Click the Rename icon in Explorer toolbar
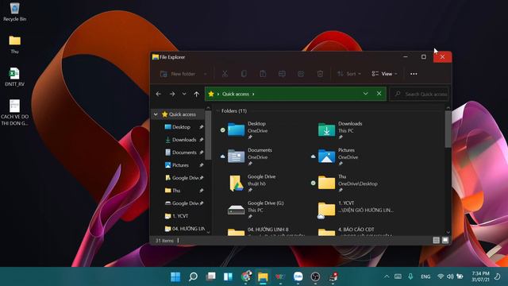 tap(282, 74)
